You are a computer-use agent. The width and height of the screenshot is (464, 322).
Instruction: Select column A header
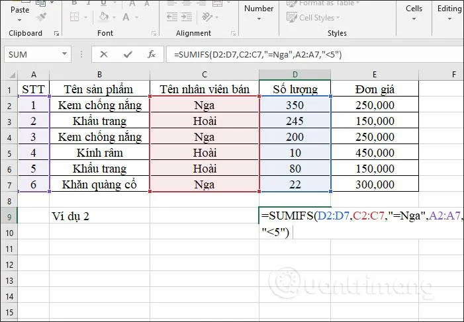click(x=34, y=75)
